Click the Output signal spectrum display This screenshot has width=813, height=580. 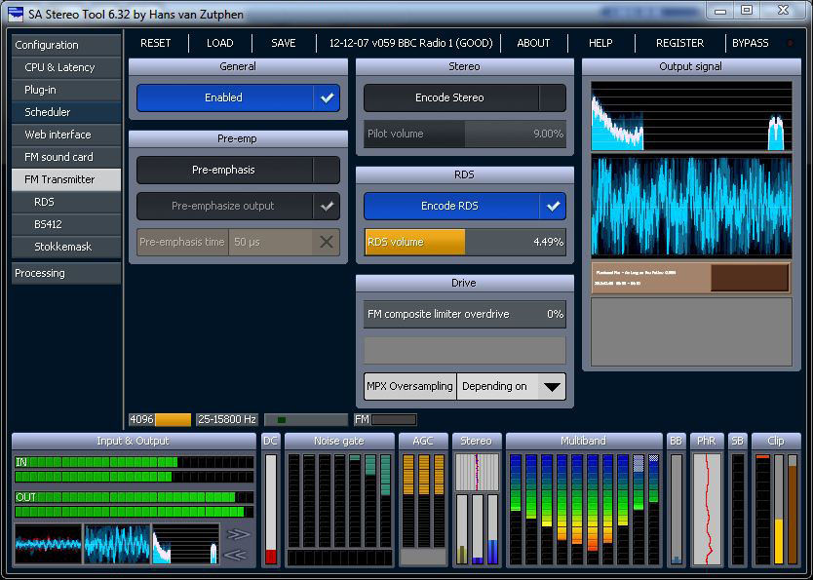(x=692, y=116)
